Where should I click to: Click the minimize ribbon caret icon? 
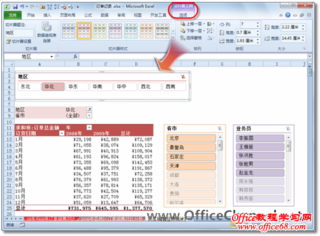tap(281, 15)
